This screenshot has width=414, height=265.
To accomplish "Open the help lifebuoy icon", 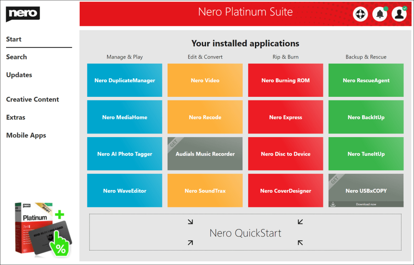I will [x=360, y=14].
